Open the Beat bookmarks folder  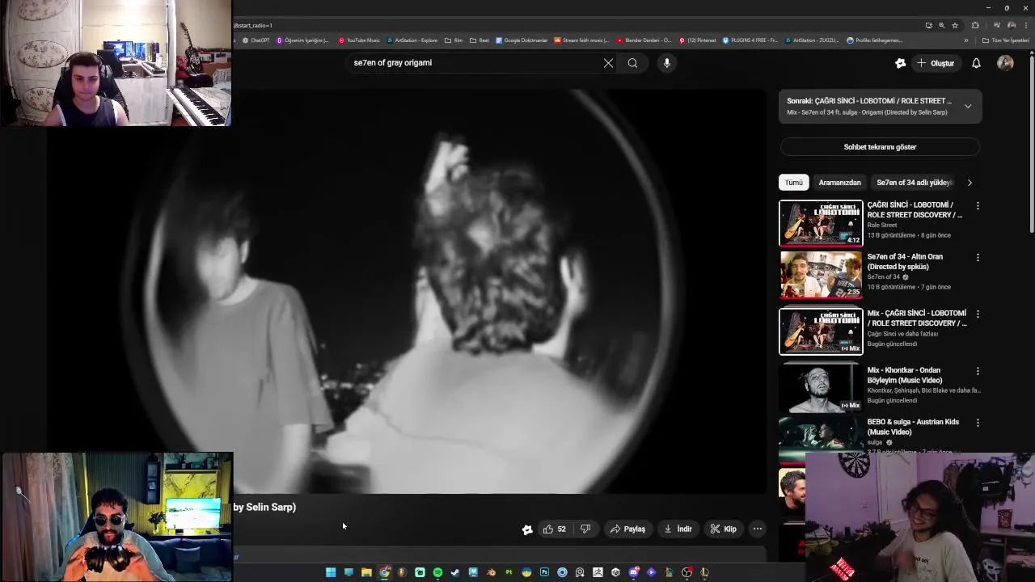point(479,40)
